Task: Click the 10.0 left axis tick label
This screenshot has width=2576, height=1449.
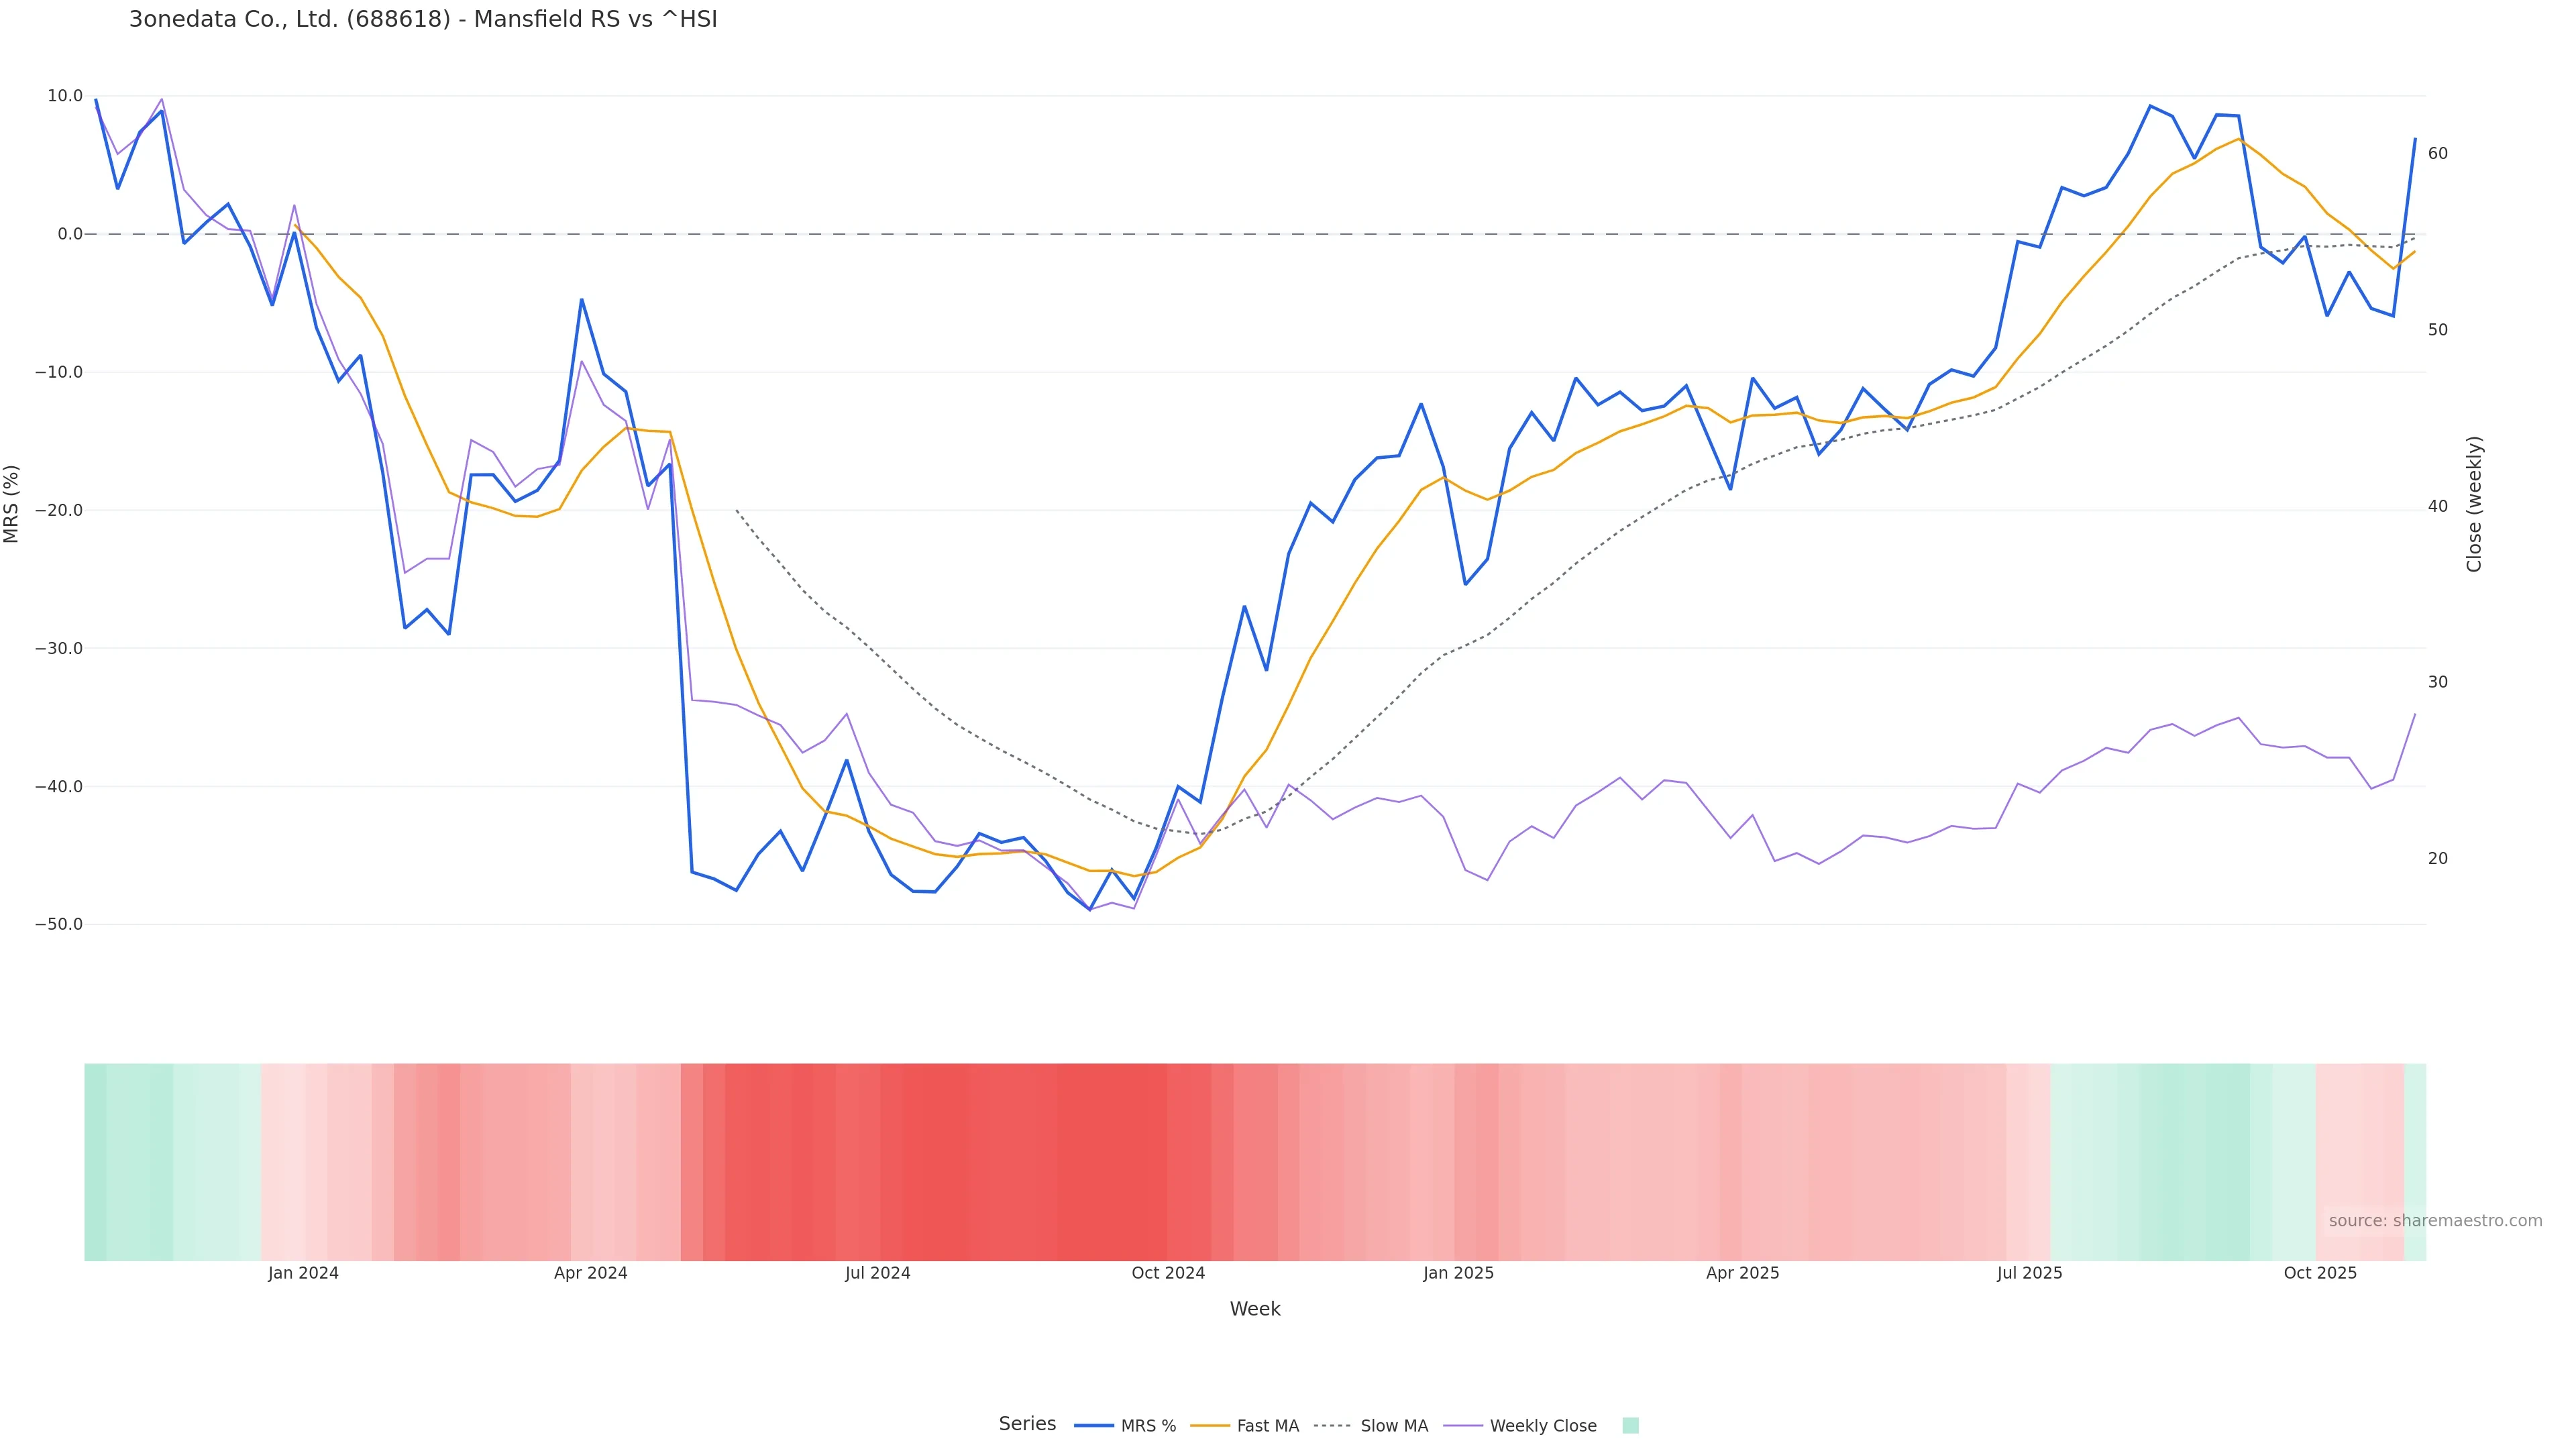Action: click(65, 96)
